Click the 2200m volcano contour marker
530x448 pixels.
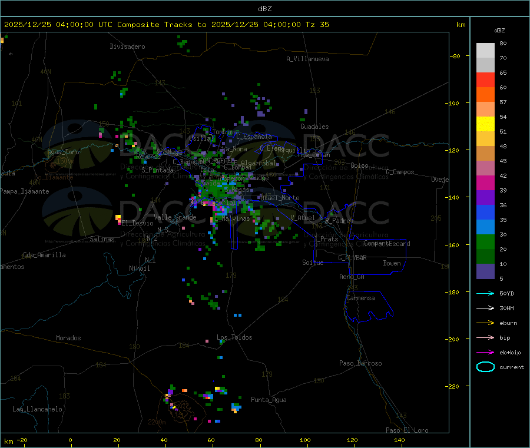[157, 422]
